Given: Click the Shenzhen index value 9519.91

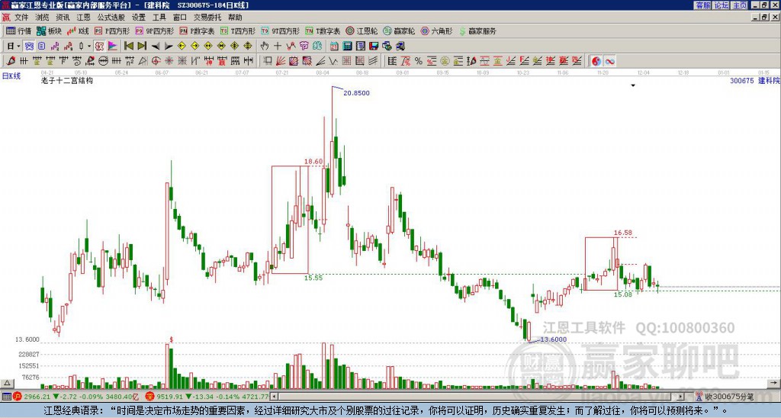Looking at the screenshot, I should pyautogui.click(x=170, y=397).
